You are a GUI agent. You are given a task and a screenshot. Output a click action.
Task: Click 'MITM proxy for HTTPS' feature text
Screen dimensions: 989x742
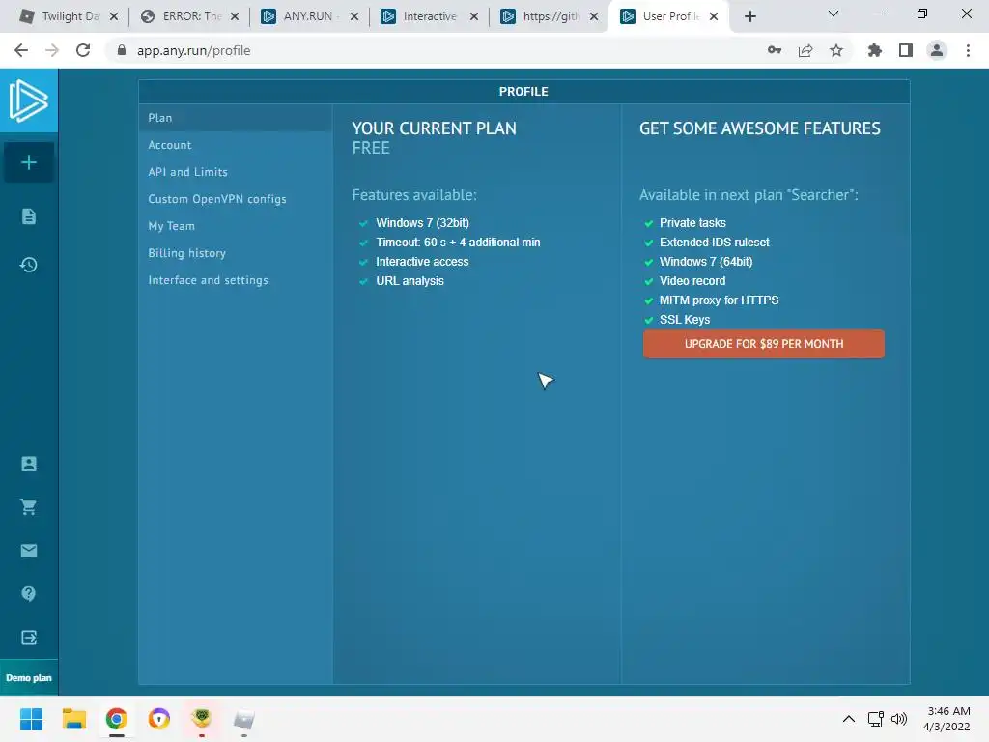pos(719,300)
